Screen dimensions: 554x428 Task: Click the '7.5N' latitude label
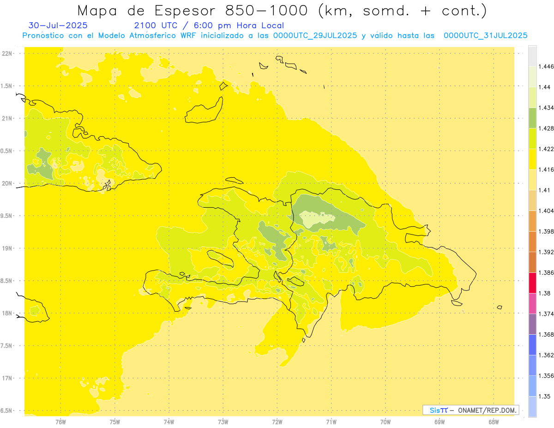point(7,346)
